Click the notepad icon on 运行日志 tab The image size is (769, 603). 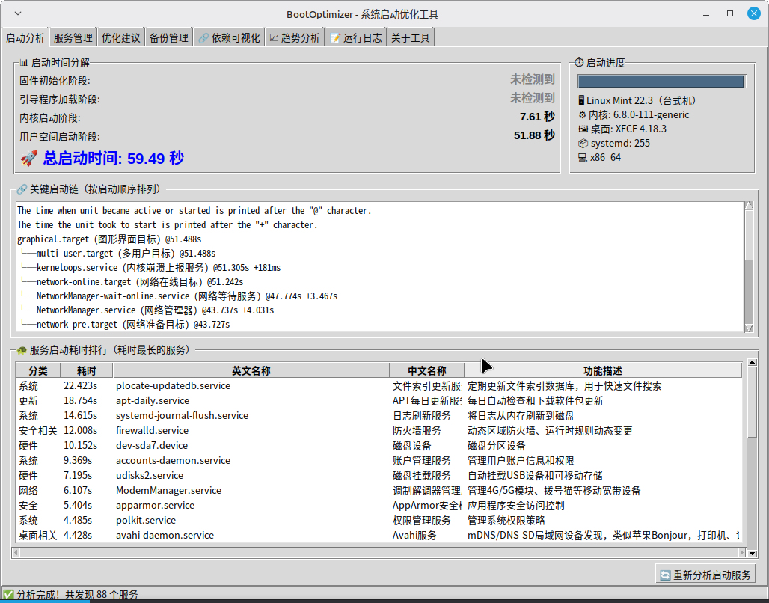(x=335, y=37)
